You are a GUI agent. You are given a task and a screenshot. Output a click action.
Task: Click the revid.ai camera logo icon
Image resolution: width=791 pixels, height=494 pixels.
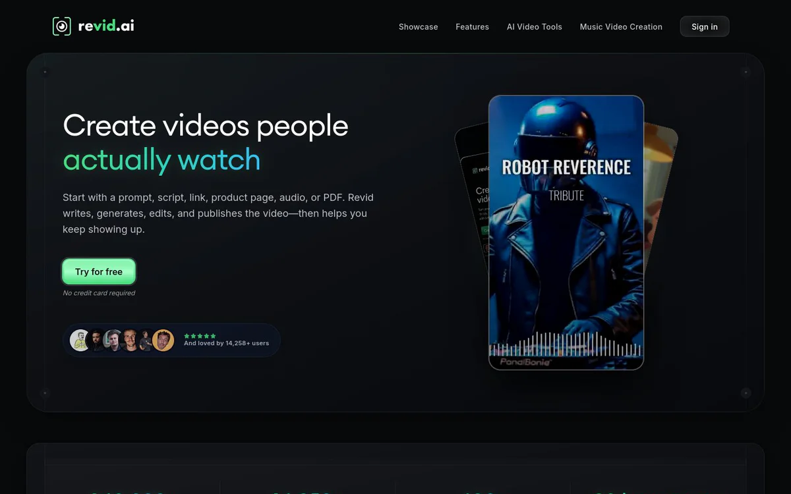[x=61, y=26]
